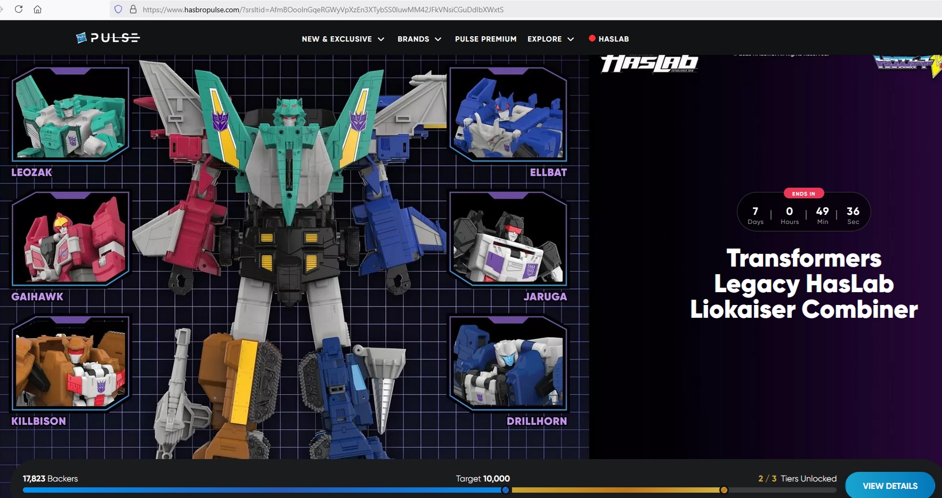Screen dimensions: 942x498
Task: Select the Jaruga figure thumbnail
Action: coord(509,238)
